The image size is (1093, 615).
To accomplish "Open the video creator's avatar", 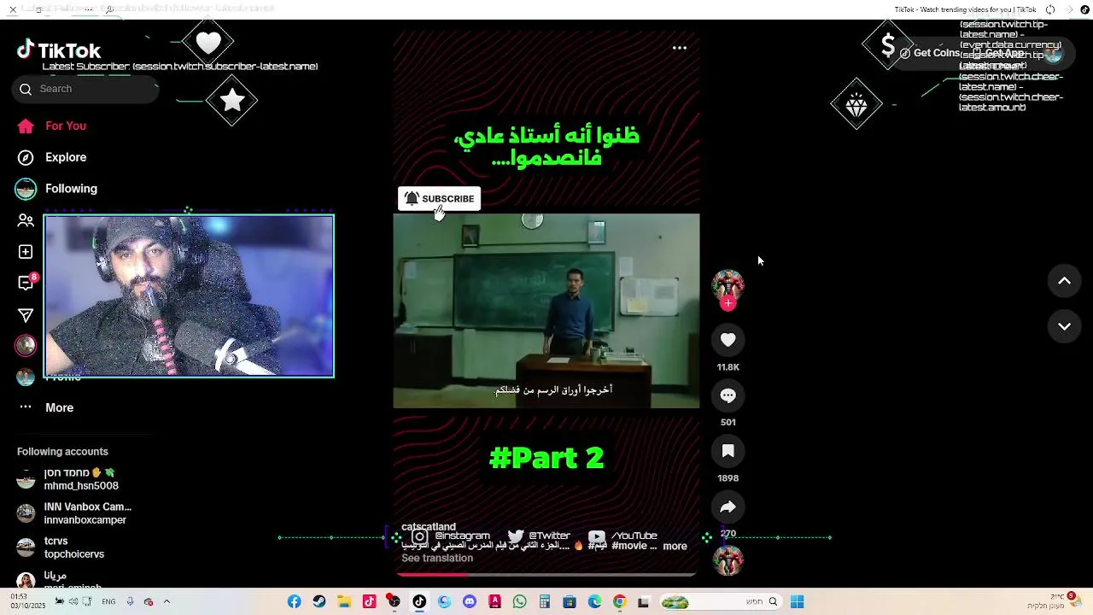I will pyautogui.click(x=728, y=284).
